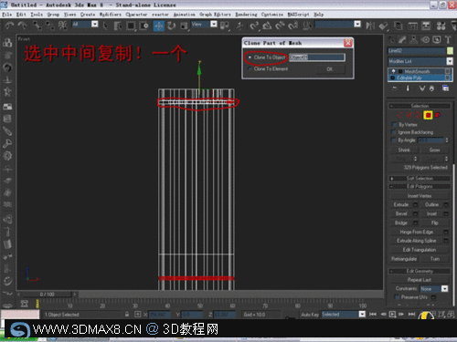Switch to the Display command panel tab
This screenshot has height=342, width=457.
pos(437,39)
